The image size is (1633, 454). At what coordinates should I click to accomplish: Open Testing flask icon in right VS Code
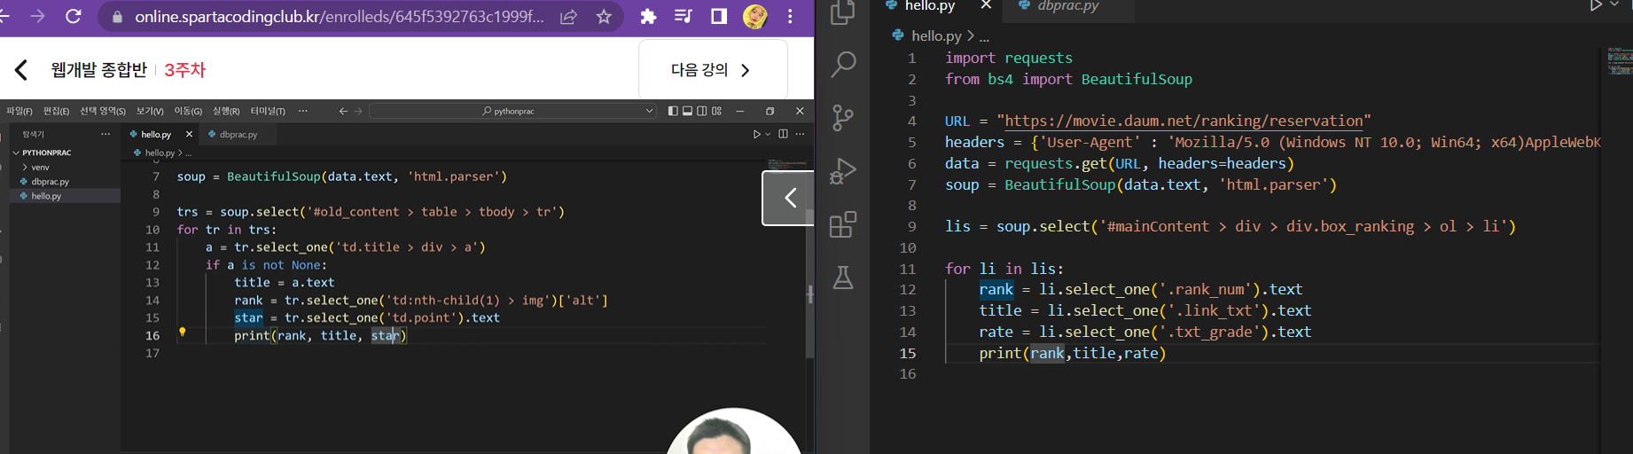pos(843,278)
